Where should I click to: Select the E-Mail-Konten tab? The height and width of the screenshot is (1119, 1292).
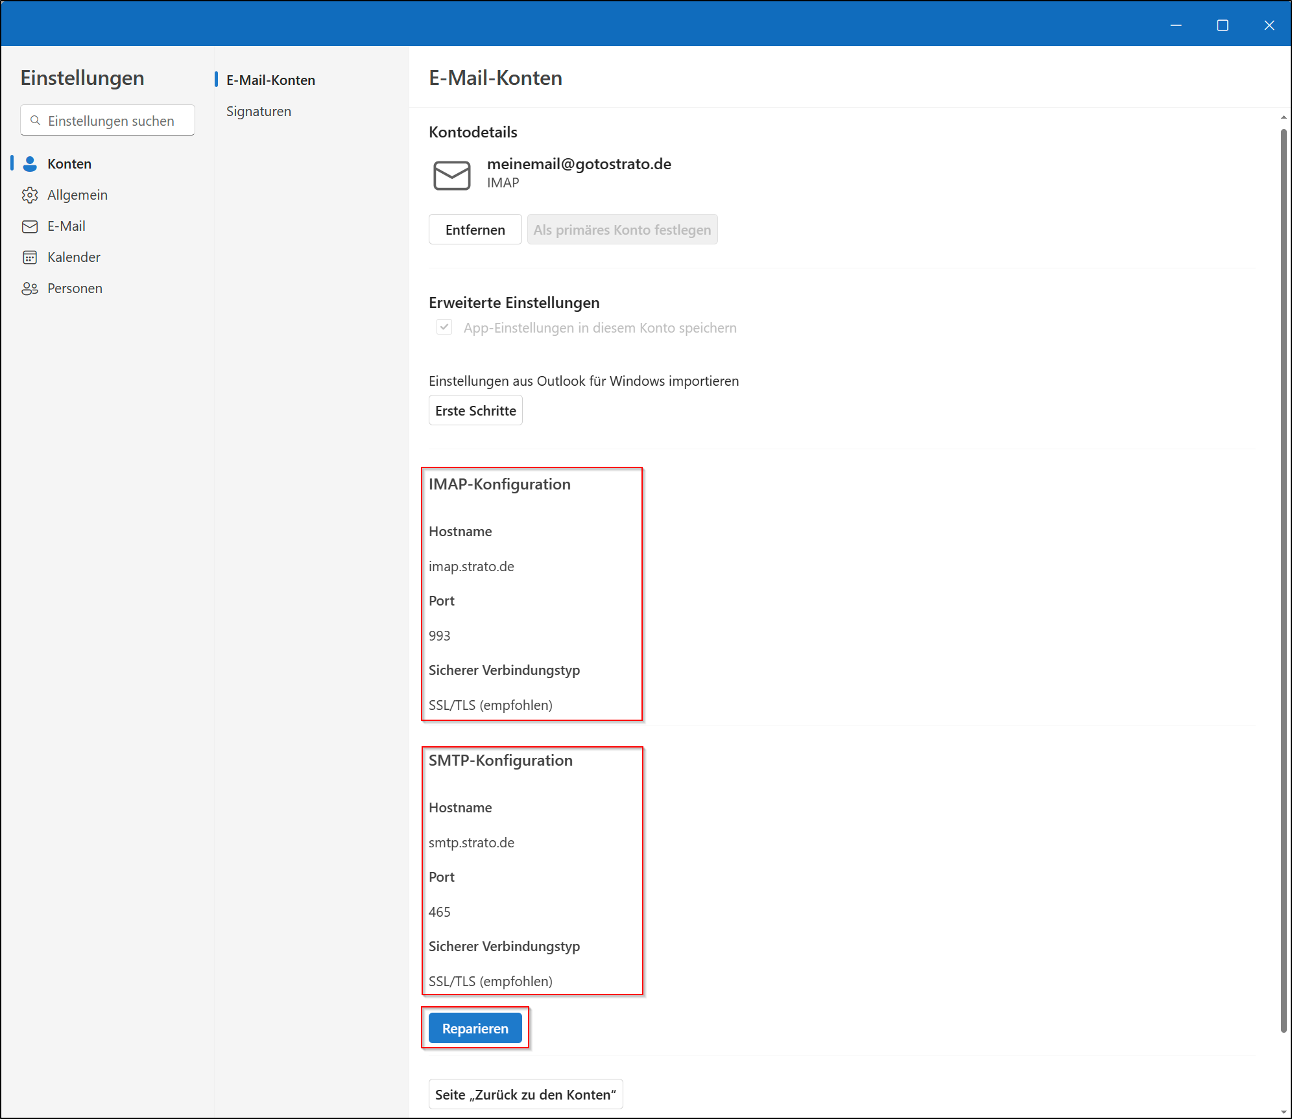pyautogui.click(x=270, y=80)
